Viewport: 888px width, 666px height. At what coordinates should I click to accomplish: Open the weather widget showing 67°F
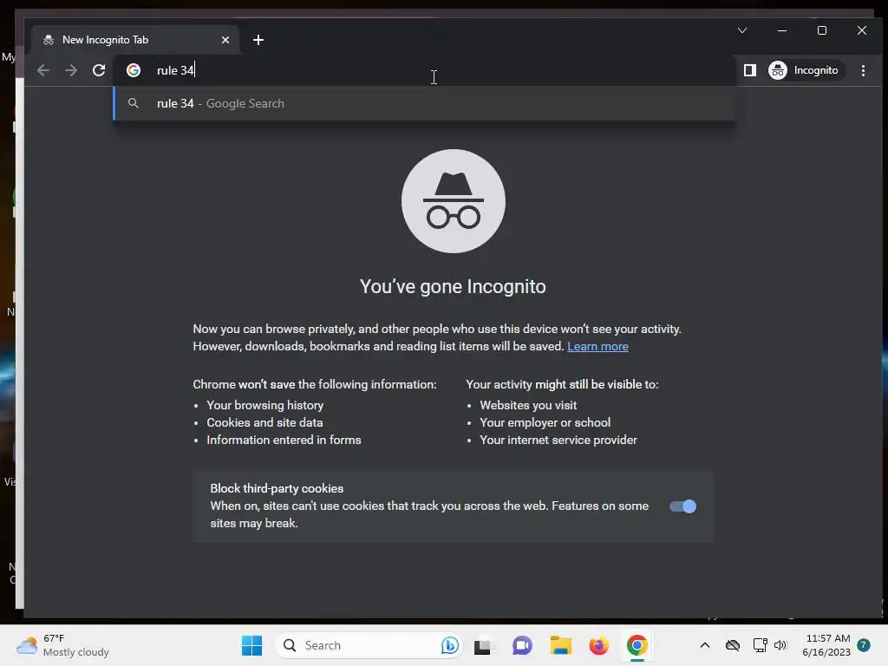[x=62, y=645]
